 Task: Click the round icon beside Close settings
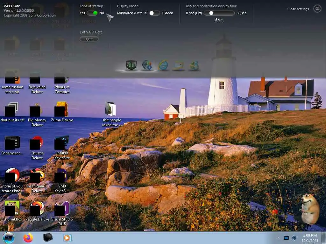click(x=317, y=9)
